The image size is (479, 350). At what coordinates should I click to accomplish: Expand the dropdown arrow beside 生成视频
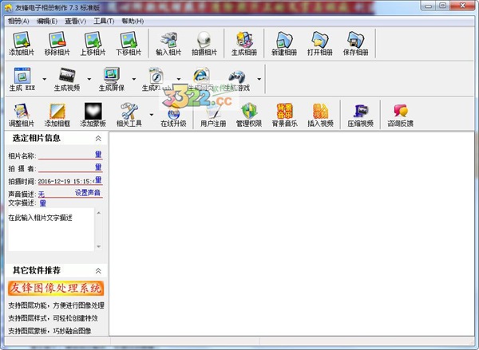(x=89, y=80)
